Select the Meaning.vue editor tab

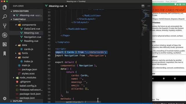click(56, 6)
